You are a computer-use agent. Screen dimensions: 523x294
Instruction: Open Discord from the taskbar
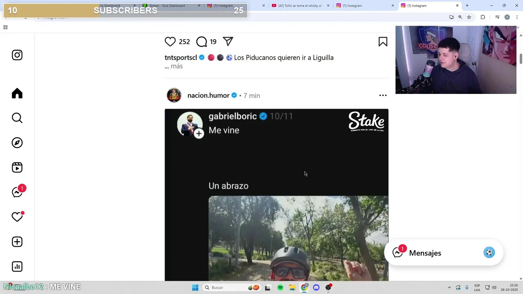pyautogui.click(x=316, y=287)
